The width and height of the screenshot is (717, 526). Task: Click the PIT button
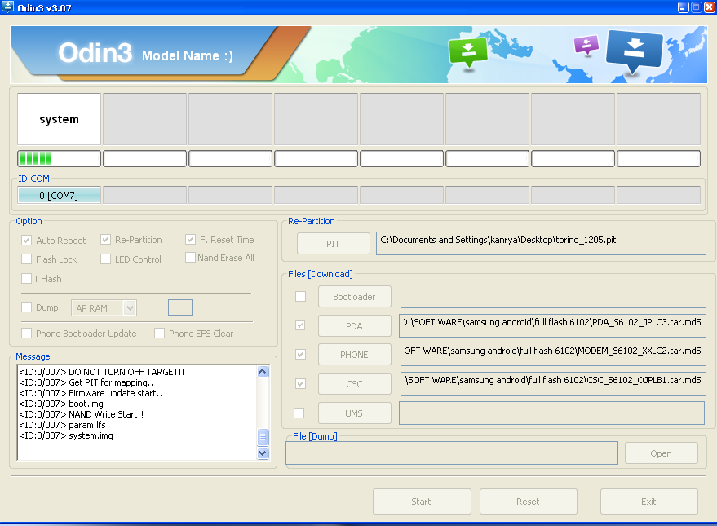point(334,244)
